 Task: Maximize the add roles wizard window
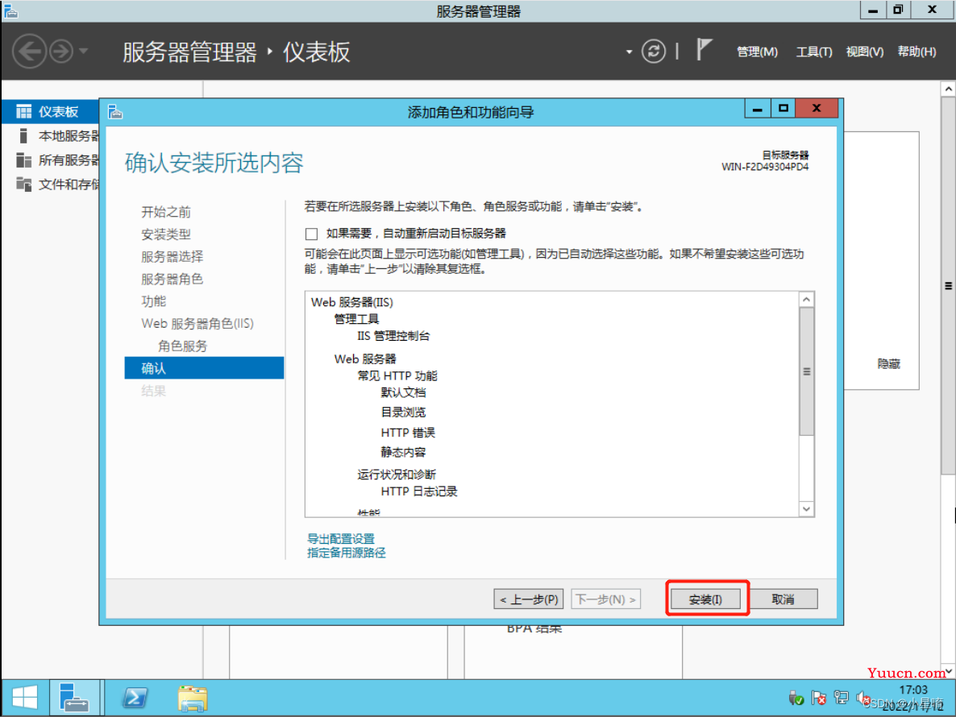click(784, 109)
